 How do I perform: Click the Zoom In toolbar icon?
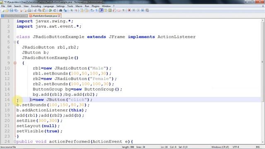(72, 10)
